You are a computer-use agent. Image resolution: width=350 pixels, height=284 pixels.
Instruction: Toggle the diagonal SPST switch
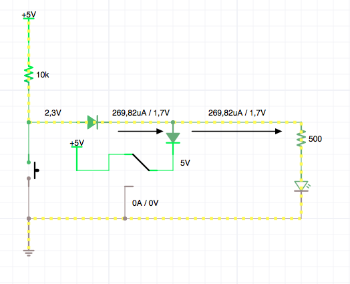[x=141, y=162]
